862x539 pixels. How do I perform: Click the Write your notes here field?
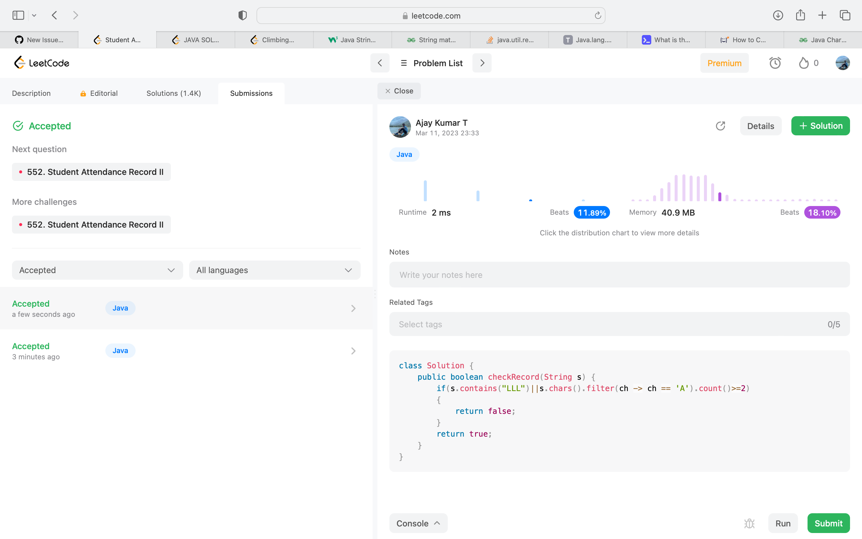619,275
